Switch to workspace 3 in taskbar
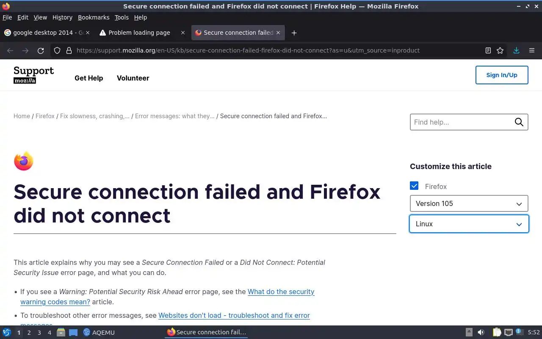This screenshot has width=542, height=339. point(39,333)
